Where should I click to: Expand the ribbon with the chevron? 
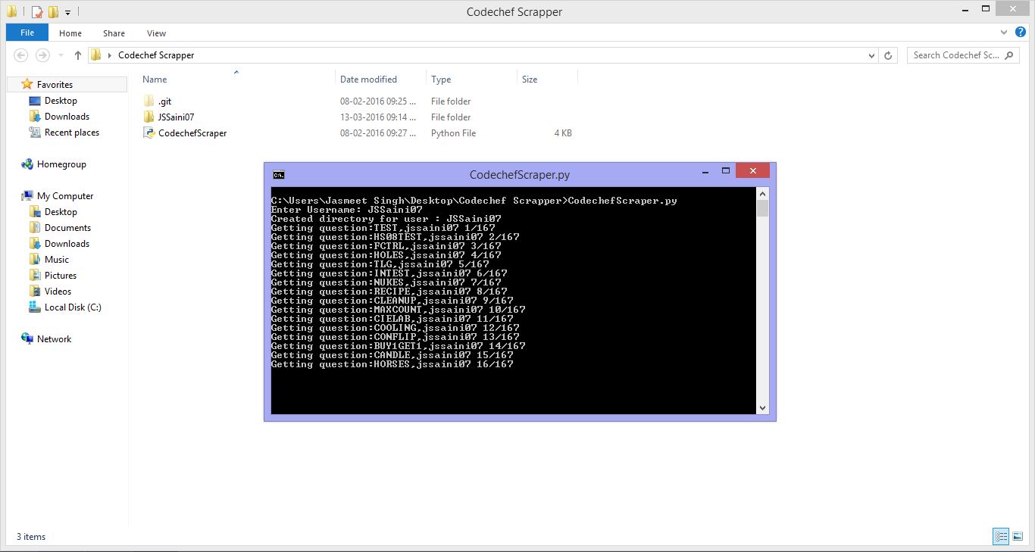[x=1004, y=33]
